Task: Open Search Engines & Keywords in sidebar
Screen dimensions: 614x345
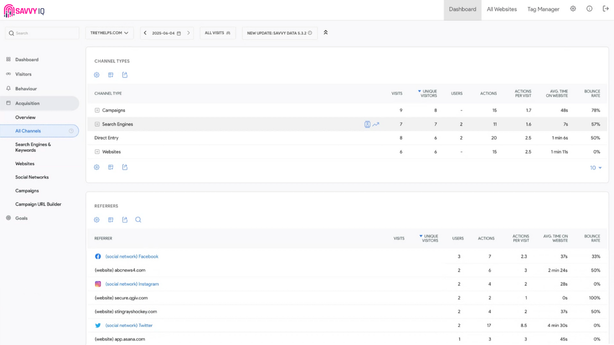Action: (x=33, y=147)
